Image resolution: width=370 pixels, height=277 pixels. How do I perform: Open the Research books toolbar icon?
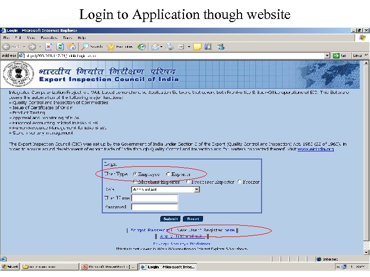(208, 47)
